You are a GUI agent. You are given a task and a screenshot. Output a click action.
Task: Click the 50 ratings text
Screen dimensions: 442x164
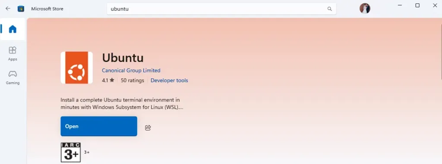click(132, 80)
